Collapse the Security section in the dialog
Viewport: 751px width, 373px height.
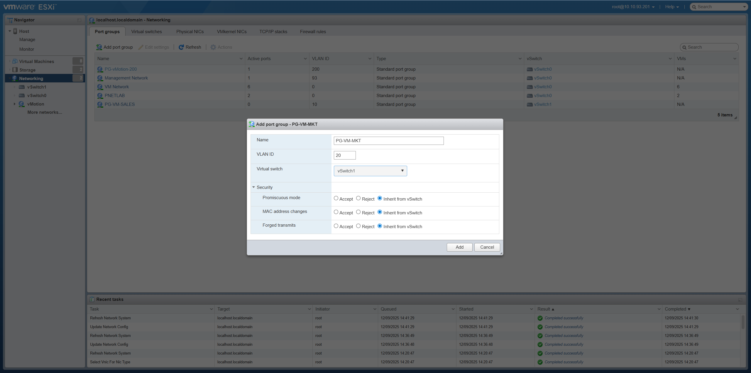253,187
